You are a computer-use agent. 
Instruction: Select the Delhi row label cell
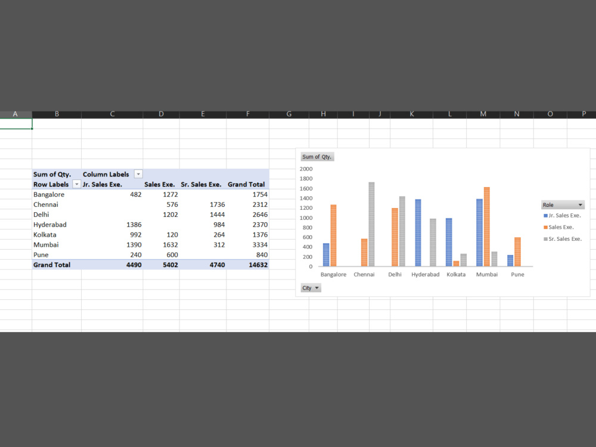point(57,215)
